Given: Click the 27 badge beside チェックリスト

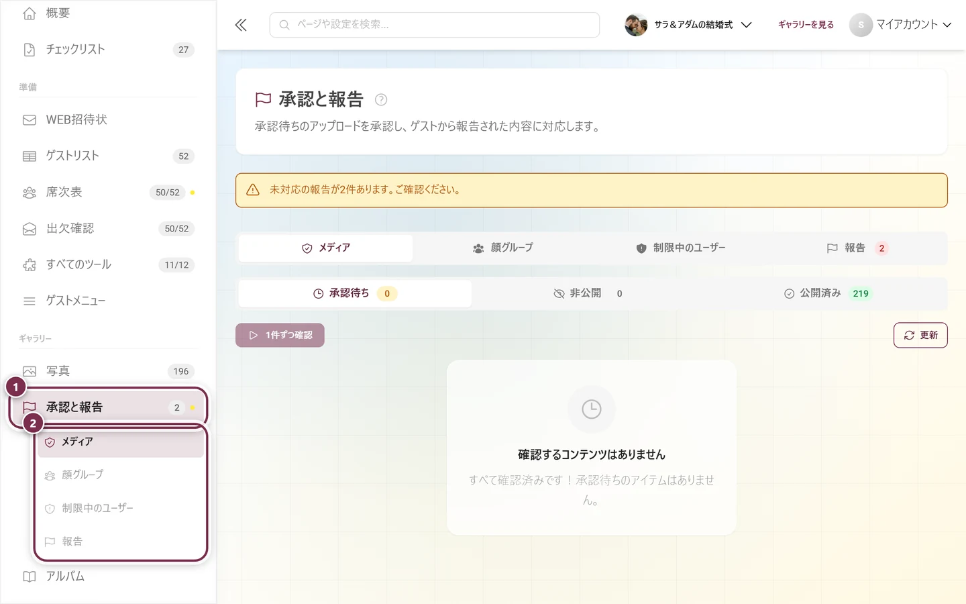Looking at the screenshot, I should click(184, 50).
